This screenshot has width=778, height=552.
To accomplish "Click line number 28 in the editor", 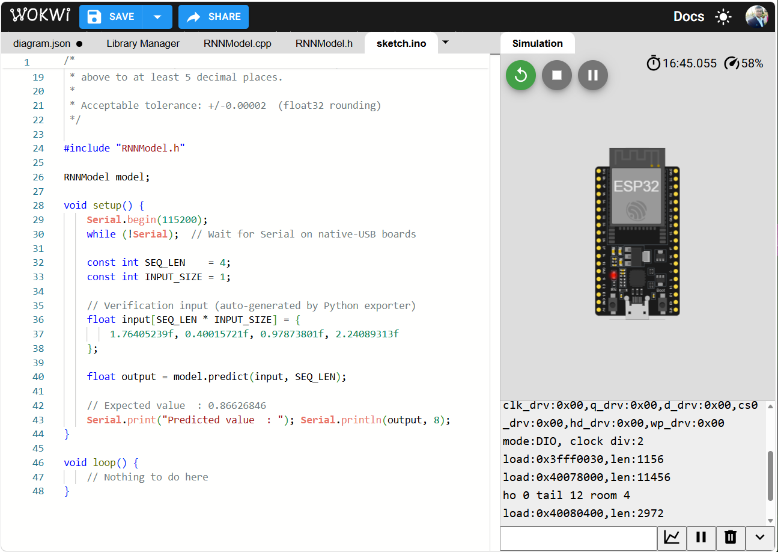I will click(38, 206).
